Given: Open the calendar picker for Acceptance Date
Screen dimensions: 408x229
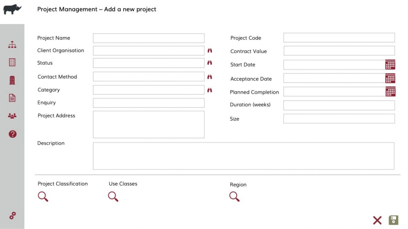Looking at the screenshot, I should tap(390, 78).
